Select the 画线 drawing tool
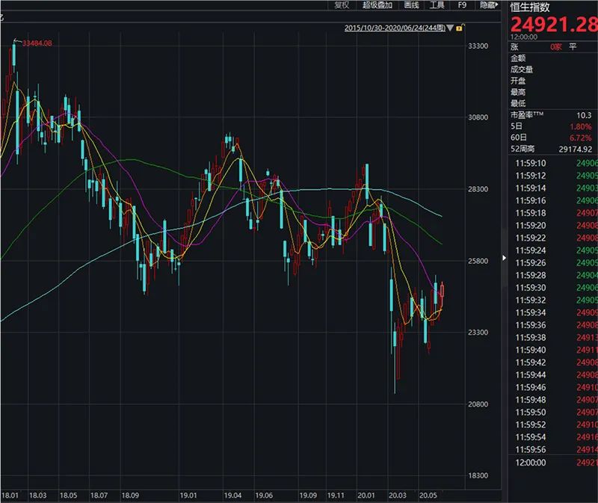 [411, 5]
